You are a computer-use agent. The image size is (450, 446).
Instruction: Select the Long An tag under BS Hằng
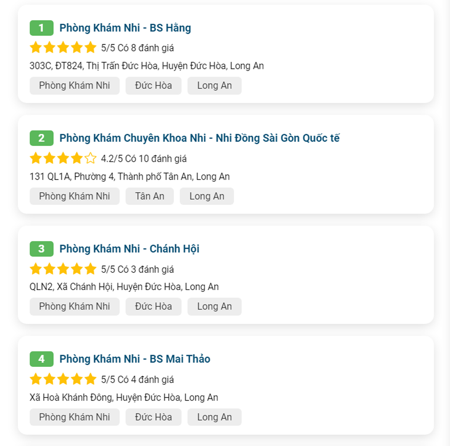[x=214, y=86]
